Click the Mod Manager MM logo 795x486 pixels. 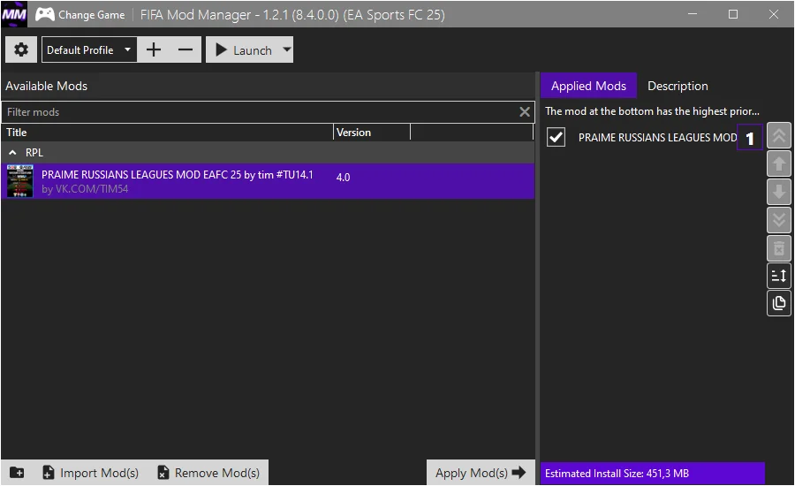(14, 14)
